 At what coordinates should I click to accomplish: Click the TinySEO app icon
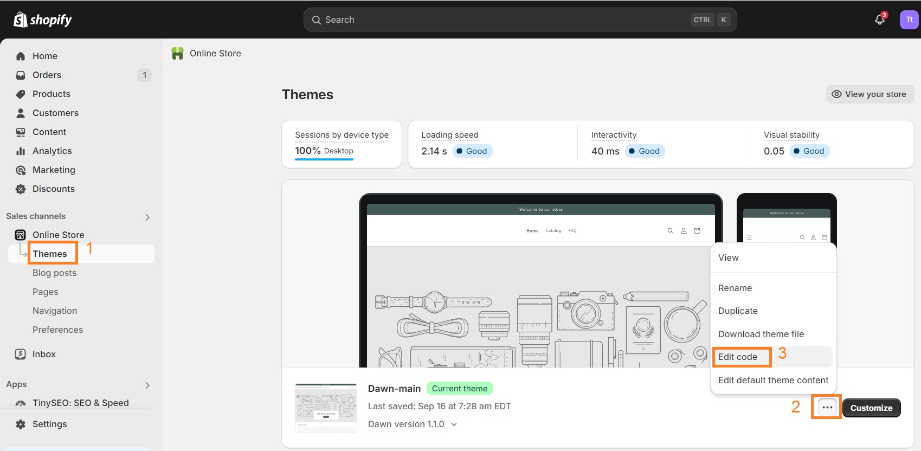point(21,403)
